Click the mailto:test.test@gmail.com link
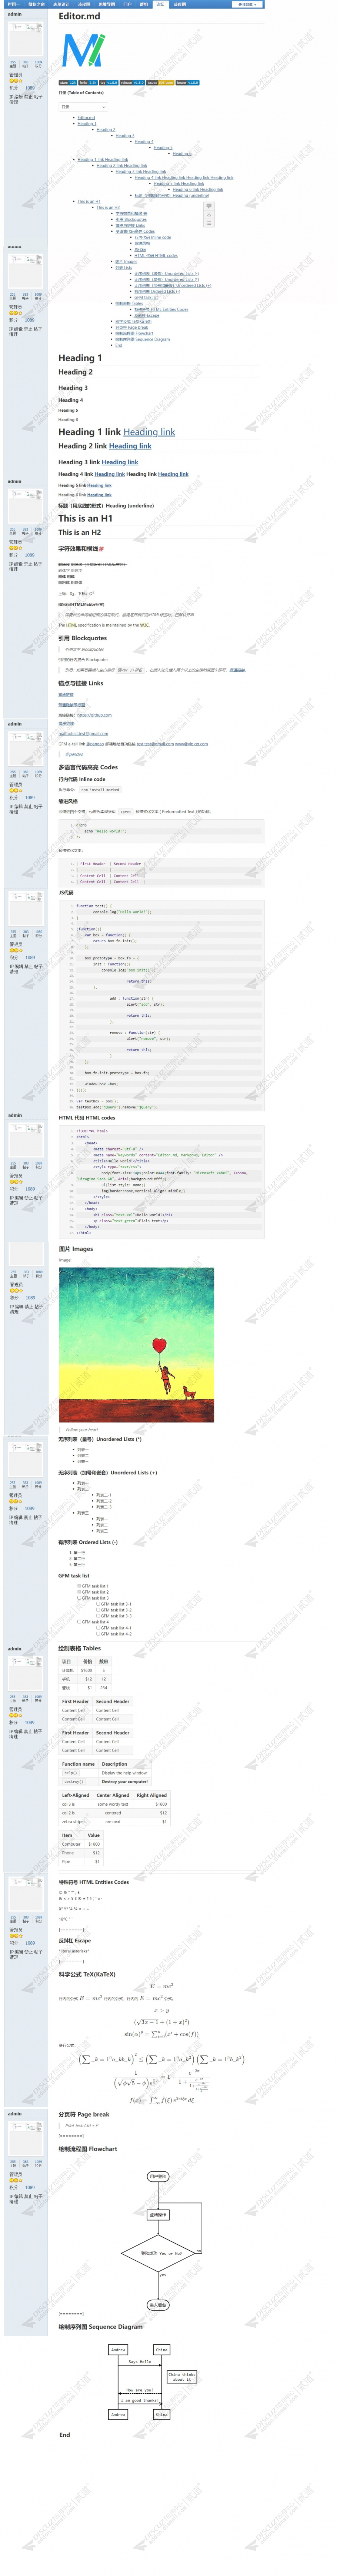The image size is (337, 2576). (x=83, y=733)
